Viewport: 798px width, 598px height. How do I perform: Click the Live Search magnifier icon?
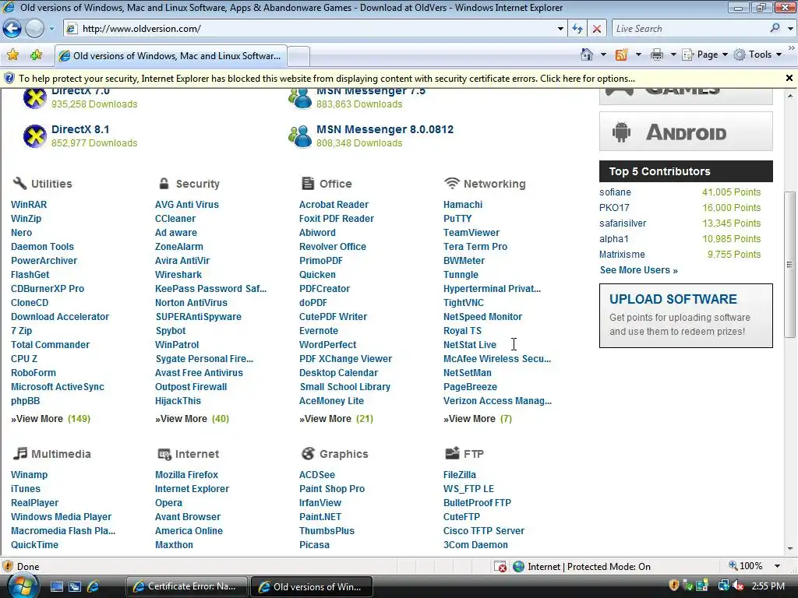775,28
